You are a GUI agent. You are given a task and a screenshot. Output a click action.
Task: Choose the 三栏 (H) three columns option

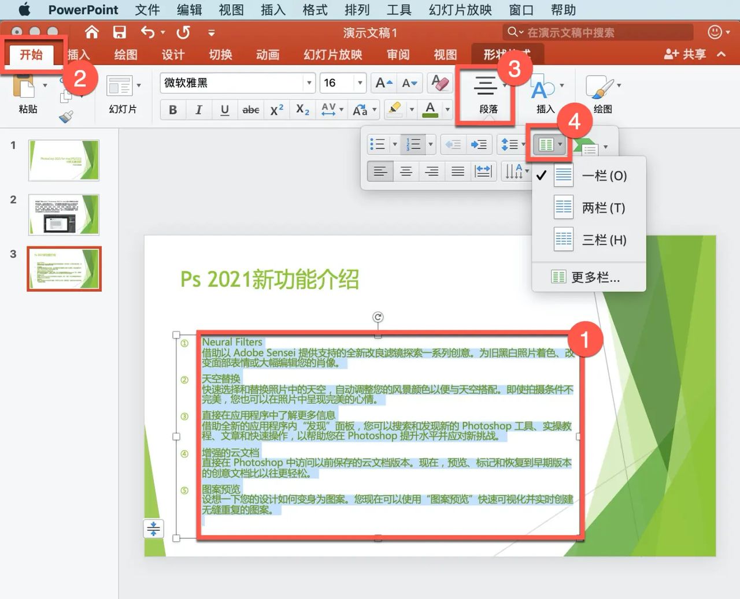(589, 240)
